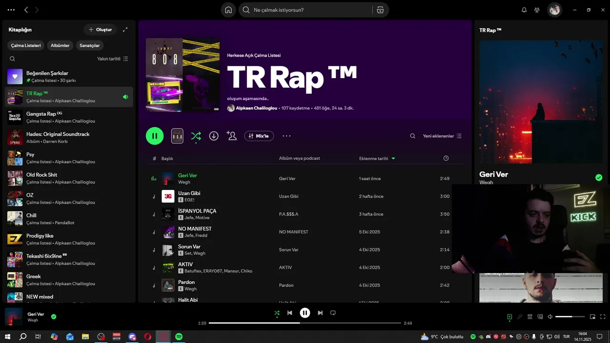Open the Jefe, Motive artists link
Viewport: 610px width, 343px height.
pos(197,218)
